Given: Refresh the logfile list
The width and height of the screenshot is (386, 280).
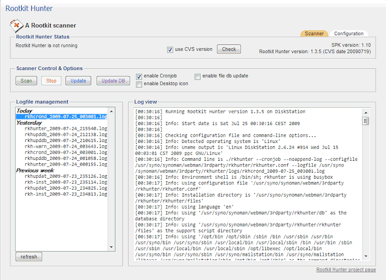Looking at the screenshot, I should 28,257.
